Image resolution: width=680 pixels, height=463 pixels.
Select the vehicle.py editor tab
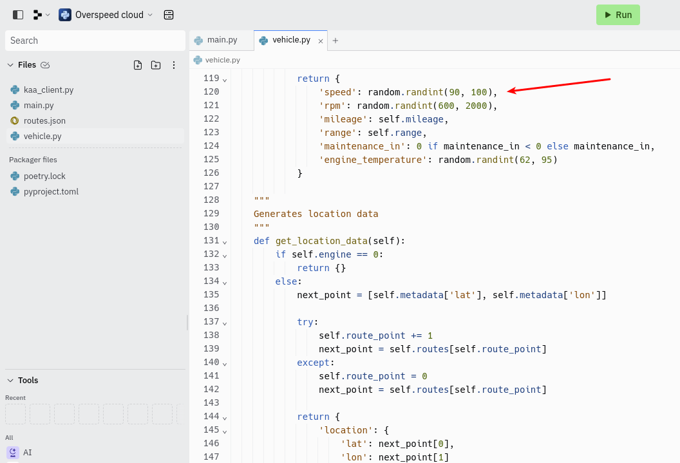point(290,40)
